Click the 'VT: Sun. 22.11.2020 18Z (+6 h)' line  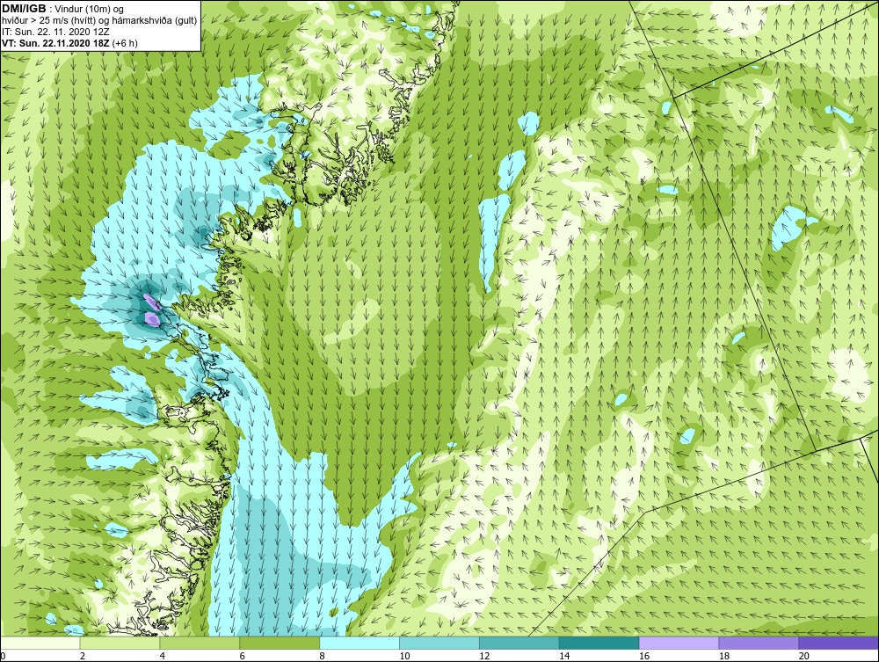(x=69, y=43)
